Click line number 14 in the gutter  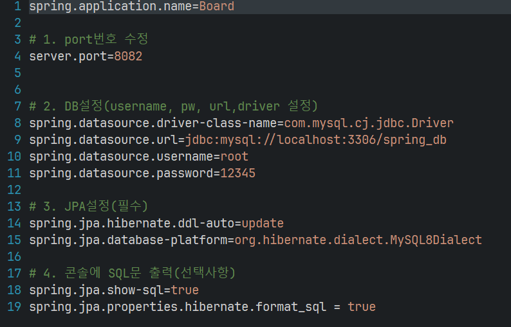tap(14, 223)
